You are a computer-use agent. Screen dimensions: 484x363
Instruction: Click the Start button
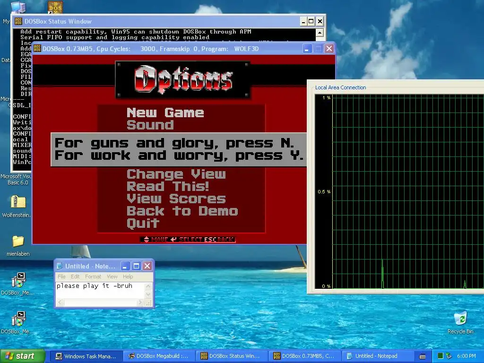pos(22,356)
